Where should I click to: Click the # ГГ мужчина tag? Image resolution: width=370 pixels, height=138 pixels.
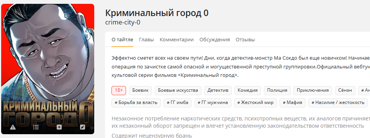[213, 103]
